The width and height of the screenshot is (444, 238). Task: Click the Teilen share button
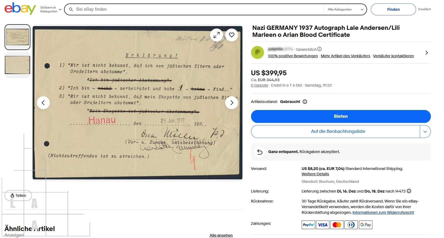coord(18,196)
